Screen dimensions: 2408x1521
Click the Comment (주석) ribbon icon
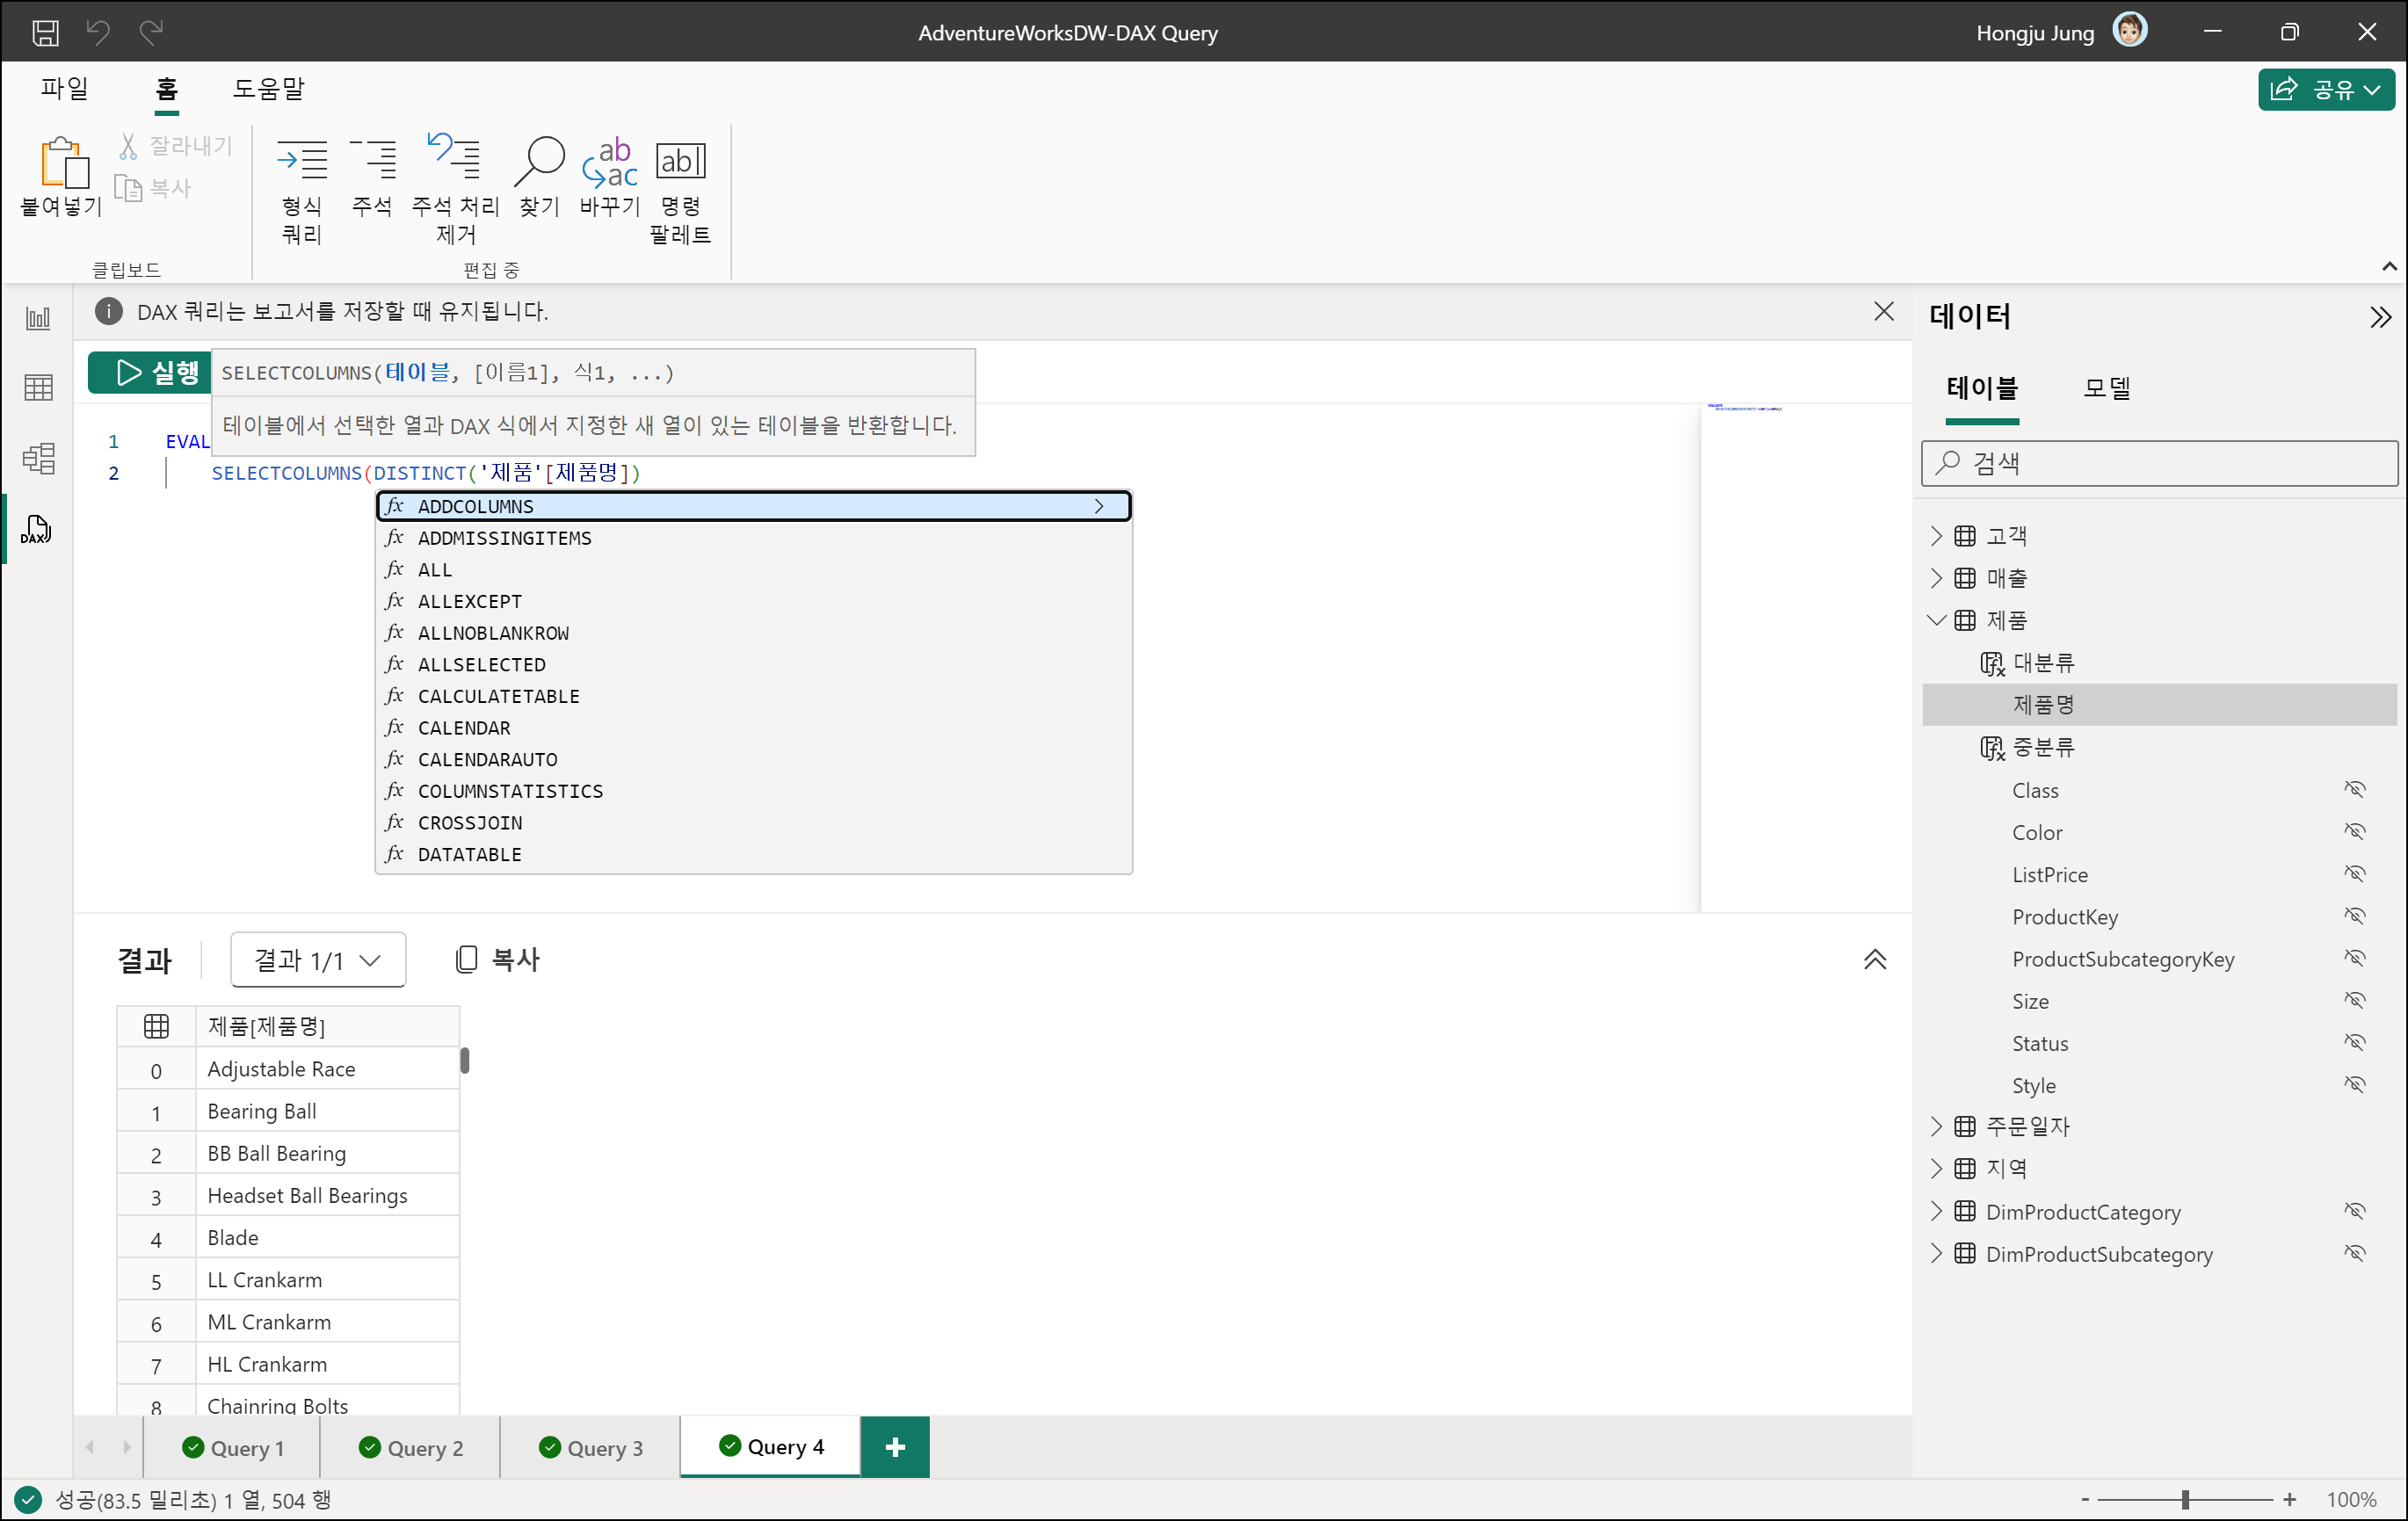(372, 161)
